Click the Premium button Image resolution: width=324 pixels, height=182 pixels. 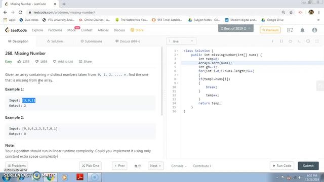coord(270,30)
